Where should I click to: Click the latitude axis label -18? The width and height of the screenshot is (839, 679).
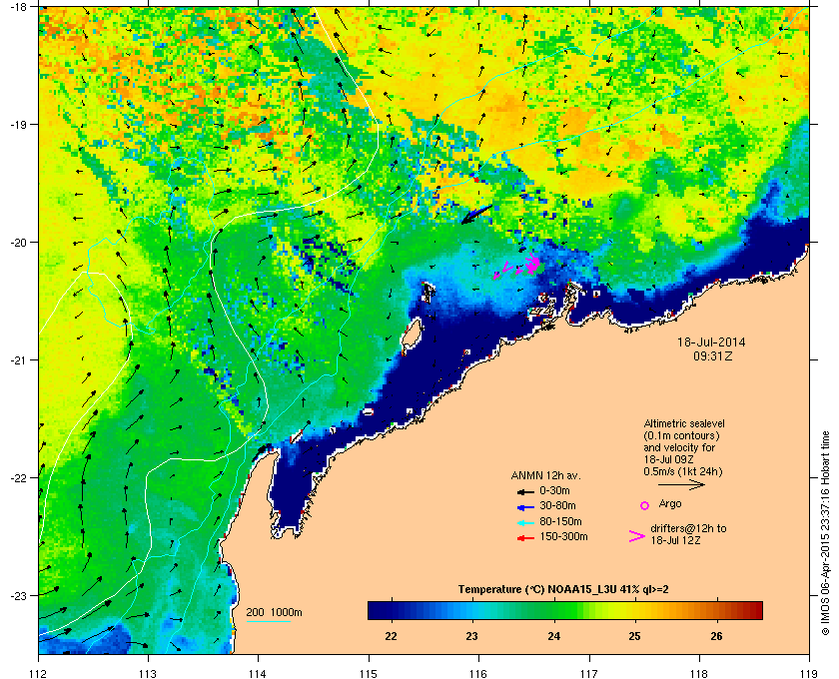pyautogui.click(x=18, y=6)
